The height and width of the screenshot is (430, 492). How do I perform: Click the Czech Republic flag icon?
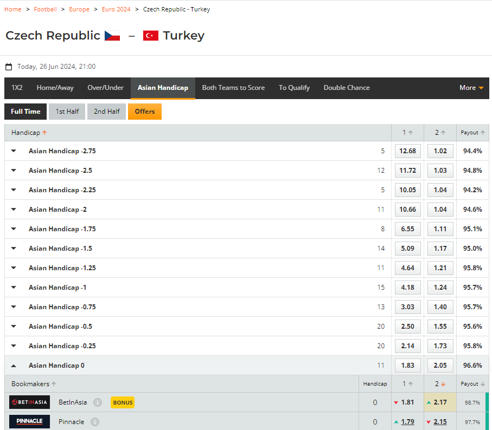pos(112,36)
